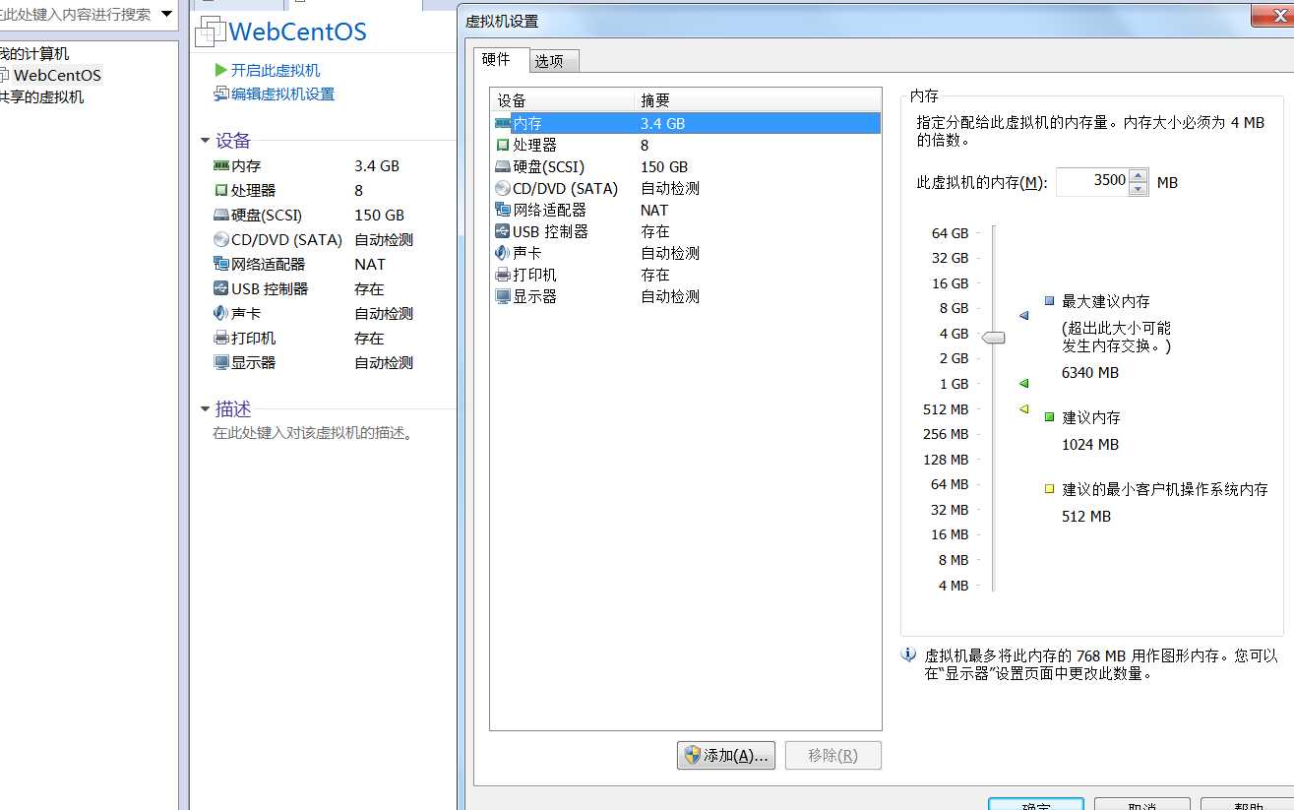
Task: Click the sound card icon in settings list
Action: click(503, 253)
